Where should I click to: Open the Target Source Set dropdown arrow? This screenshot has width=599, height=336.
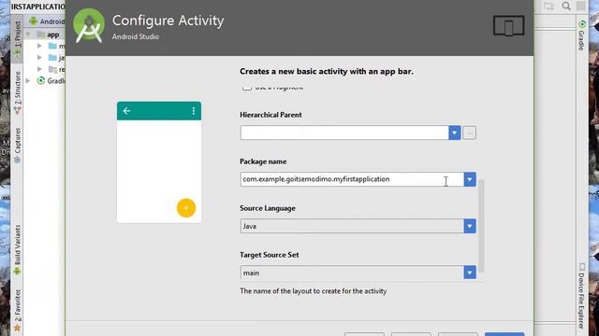coord(470,273)
